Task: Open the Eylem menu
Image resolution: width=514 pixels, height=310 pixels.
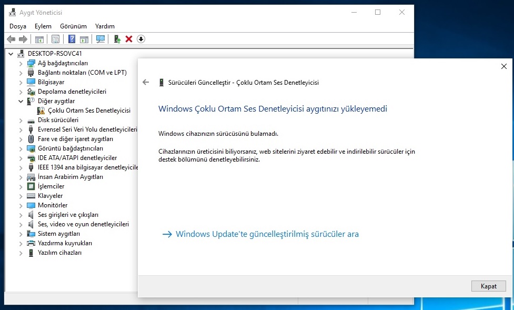Action: [x=43, y=26]
